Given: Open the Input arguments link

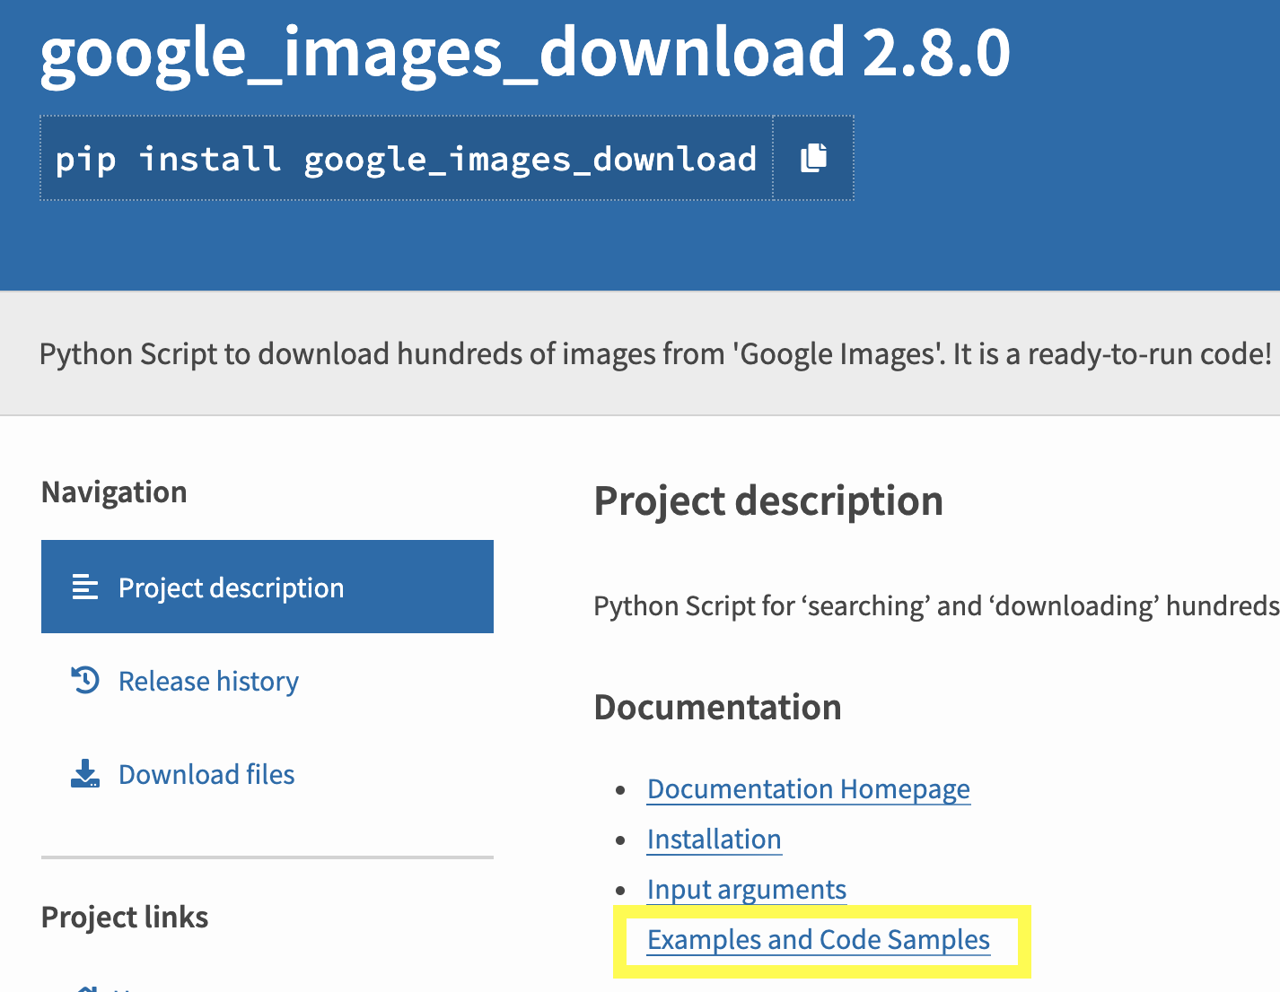Looking at the screenshot, I should [x=747, y=889].
